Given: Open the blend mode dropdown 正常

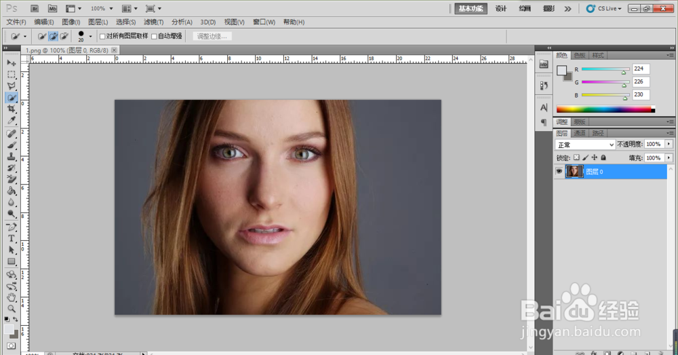Looking at the screenshot, I should [585, 145].
